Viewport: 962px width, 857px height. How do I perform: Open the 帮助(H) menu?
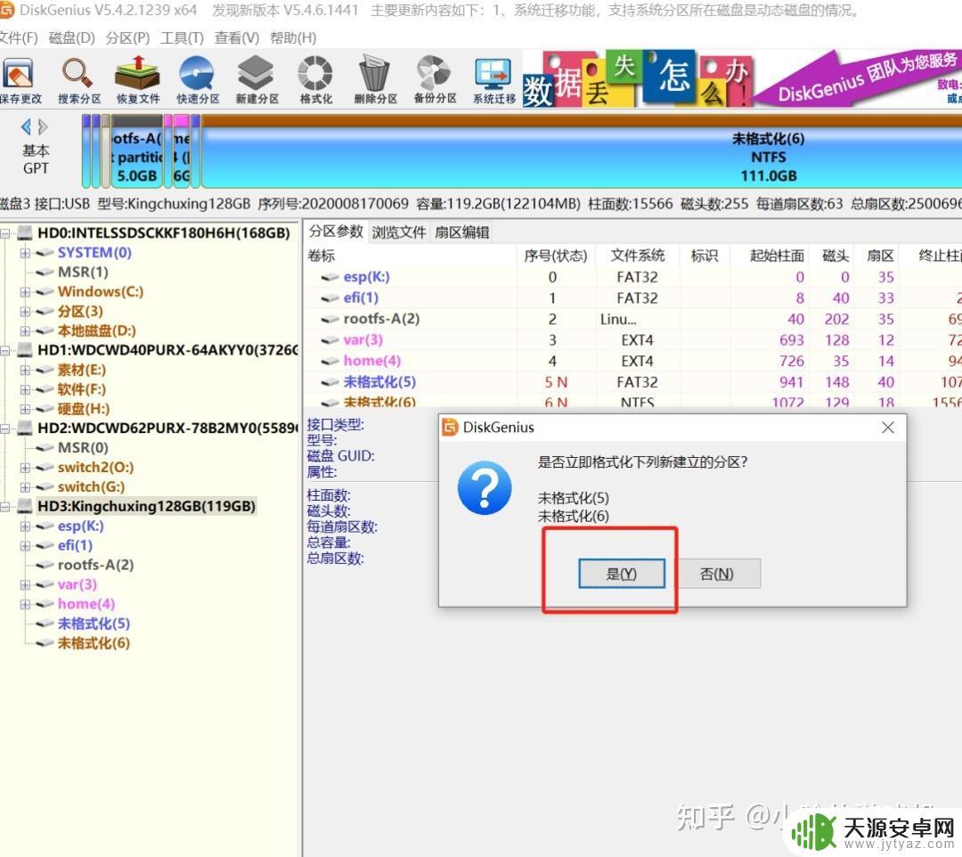point(293,38)
